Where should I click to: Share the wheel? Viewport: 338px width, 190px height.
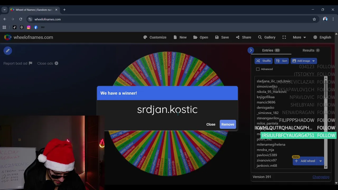click(243, 37)
